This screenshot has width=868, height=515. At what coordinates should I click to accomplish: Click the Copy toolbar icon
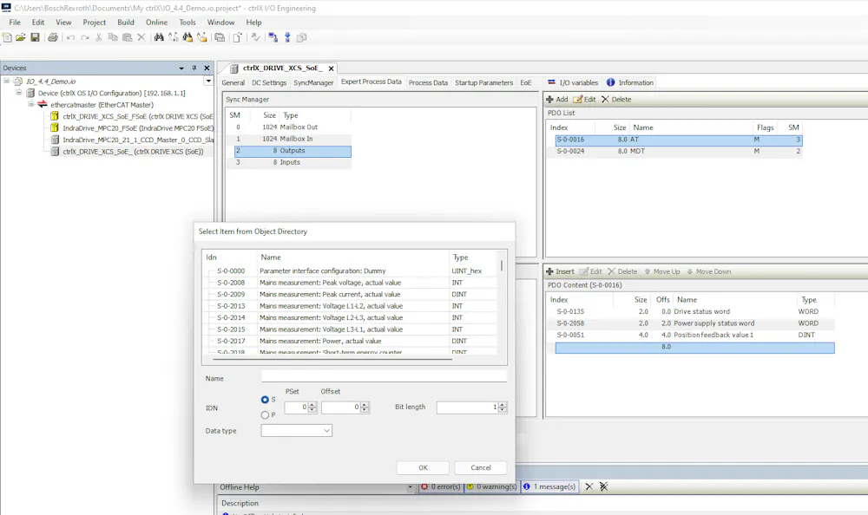tap(113, 37)
